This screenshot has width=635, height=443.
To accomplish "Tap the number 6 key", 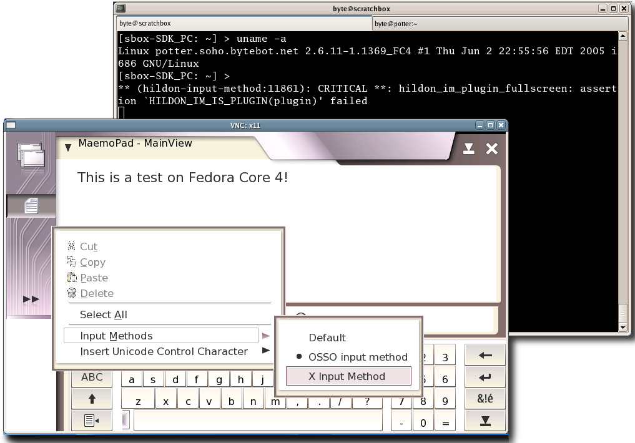I will point(445,378).
